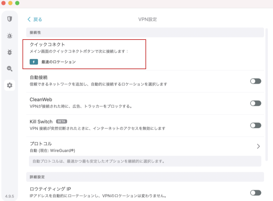Turn on the CleanWeb toggle
The image size is (273, 201).
tap(256, 103)
